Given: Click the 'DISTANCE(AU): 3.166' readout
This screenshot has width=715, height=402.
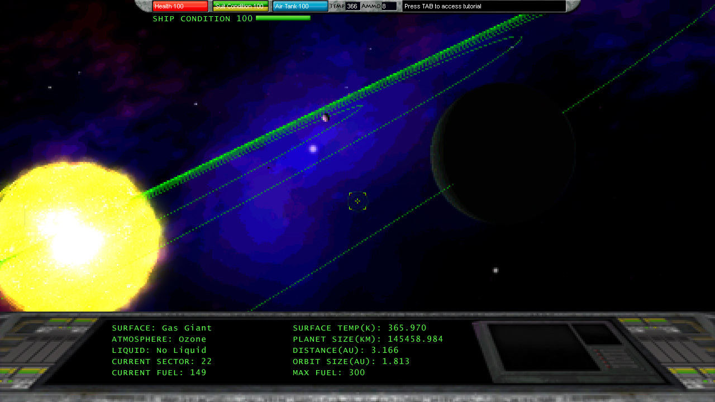Looking at the screenshot, I should tap(346, 351).
